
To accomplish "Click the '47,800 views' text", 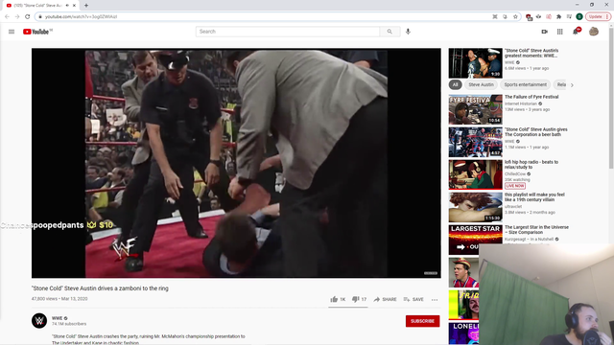I will (x=44, y=299).
